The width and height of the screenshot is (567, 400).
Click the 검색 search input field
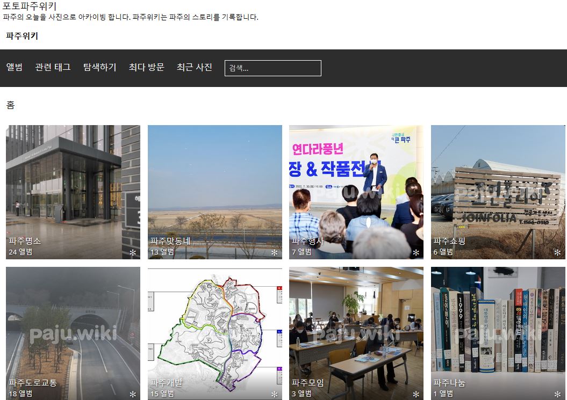(x=272, y=68)
